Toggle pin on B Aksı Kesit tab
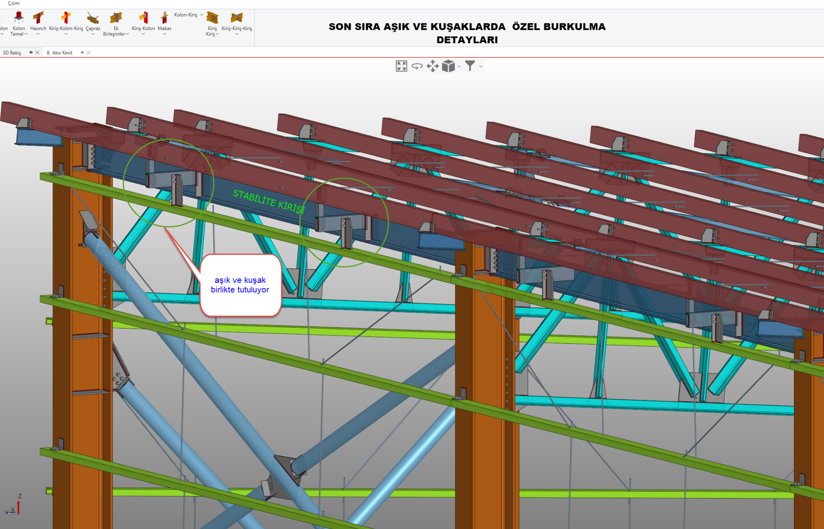Image resolution: width=824 pixels, height=529 pixels. pyautogui.click(x=82, y=52)
